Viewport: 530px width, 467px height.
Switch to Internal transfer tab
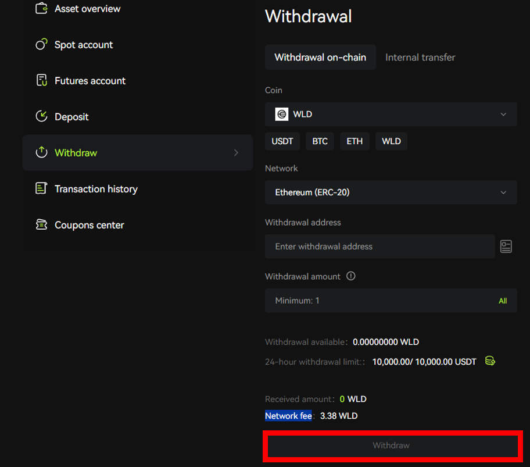pos(420,57)
